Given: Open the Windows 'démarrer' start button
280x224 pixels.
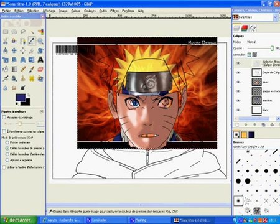Looking at the screenshot, I should pyautogui.click(x=18, y=220).
